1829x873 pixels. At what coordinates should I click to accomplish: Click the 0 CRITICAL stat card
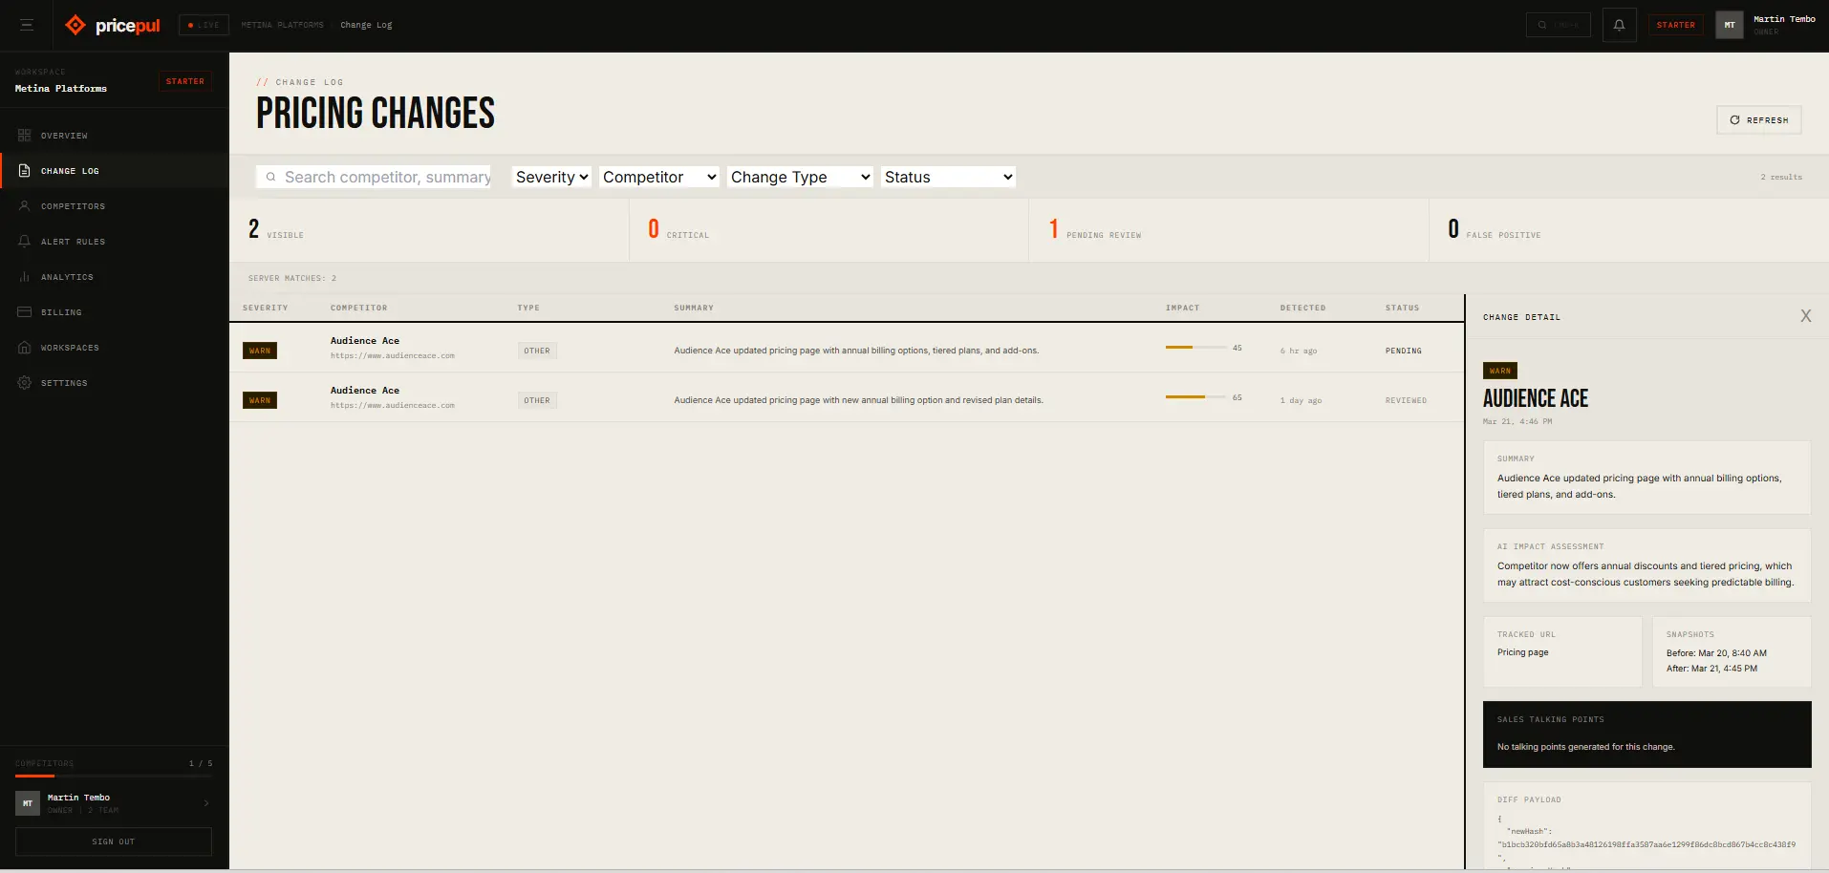(829, 230)
